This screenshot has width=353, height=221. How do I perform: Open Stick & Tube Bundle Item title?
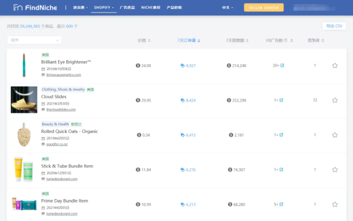(67, 166)
